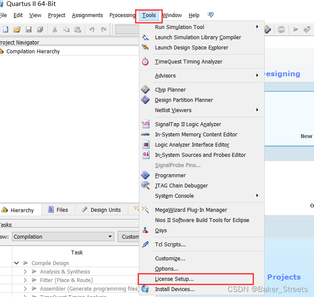Expand the Netlist Viewers submenu
The image size is (314, 297).
tap(257, 110)
